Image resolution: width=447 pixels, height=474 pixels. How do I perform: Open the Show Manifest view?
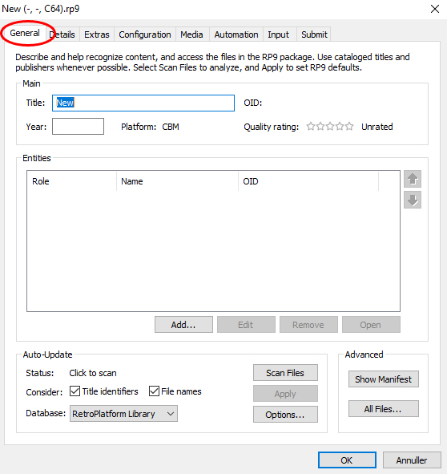(383, 379)
